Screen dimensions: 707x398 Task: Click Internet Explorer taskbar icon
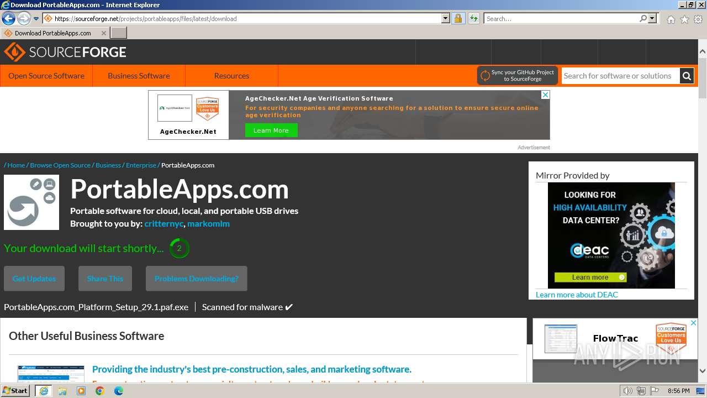tap(44, 391)
